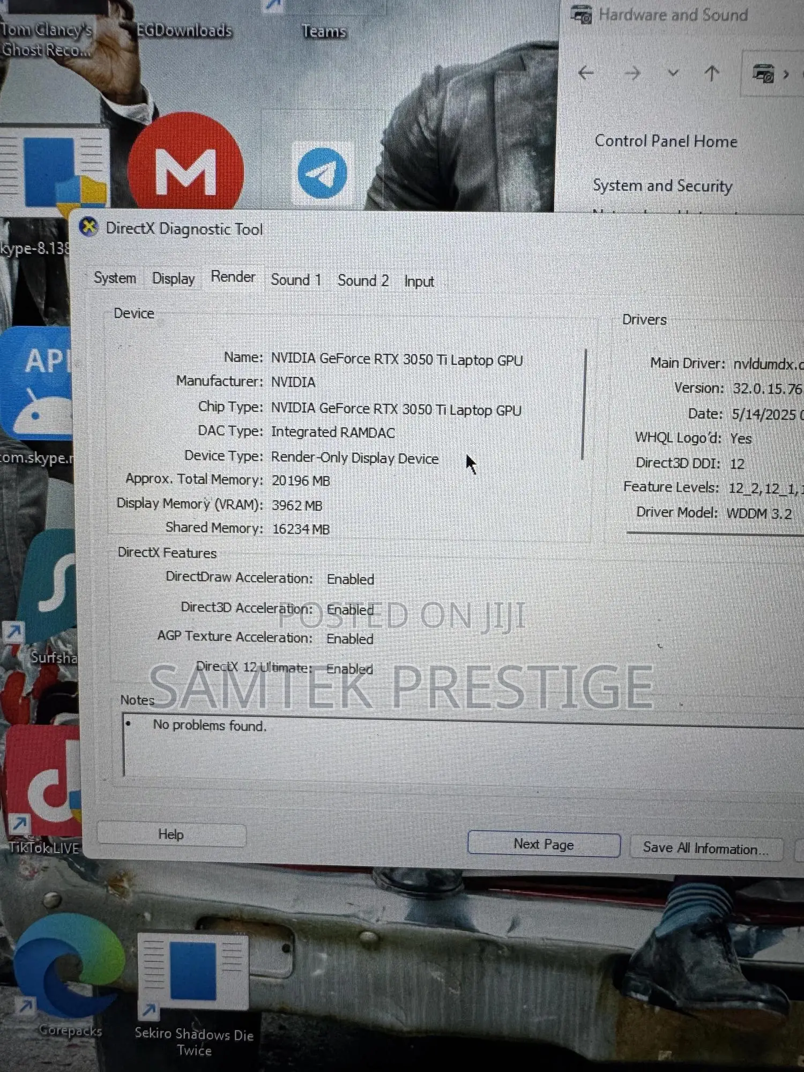
Task: Select the Manufacturer value NVIDIA
Action: (293, 382)
